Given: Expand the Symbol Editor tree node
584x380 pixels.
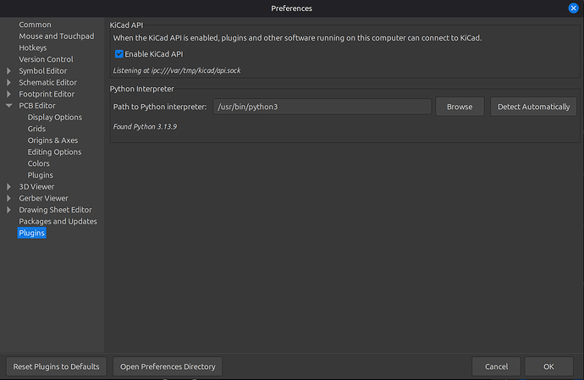Looking at the screenshot, I should 9,71.
